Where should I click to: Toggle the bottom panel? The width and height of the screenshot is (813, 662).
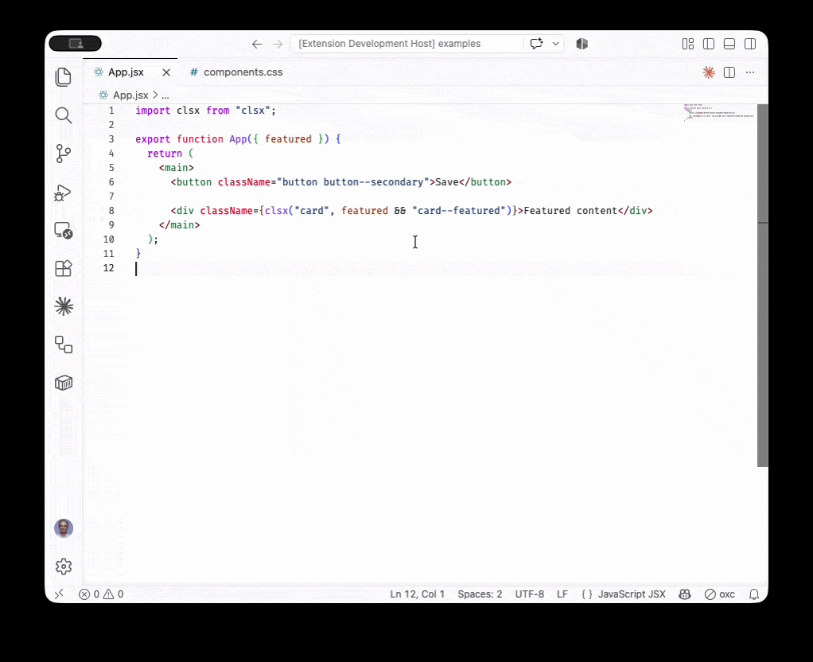pyautogui.click(x=729, y=44)
